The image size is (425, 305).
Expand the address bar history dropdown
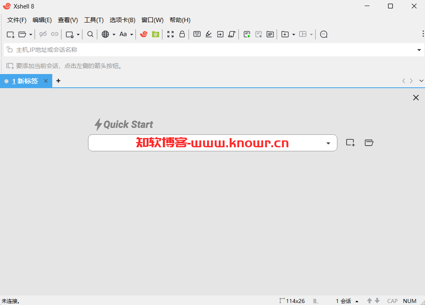click(x=419, y=50)
